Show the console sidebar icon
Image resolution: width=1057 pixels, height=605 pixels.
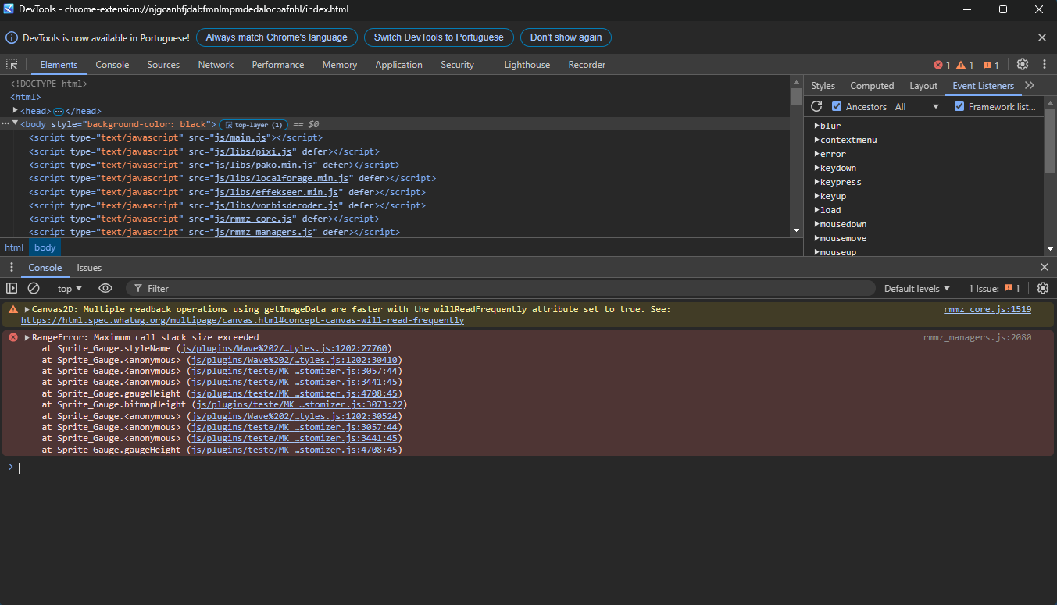pyautogui.click(x=12, y=289)
